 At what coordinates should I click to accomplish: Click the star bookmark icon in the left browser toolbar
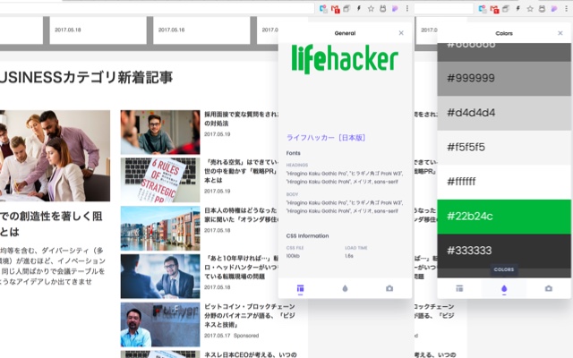[371, 8]
